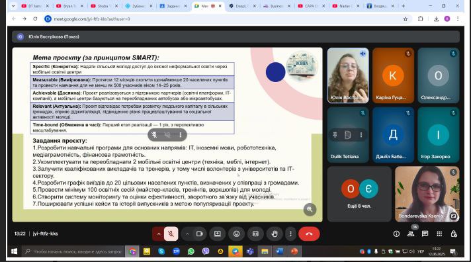Screen dimensions: 471x262
Task: Open meeting details info icon
Action: click(396, 234)
